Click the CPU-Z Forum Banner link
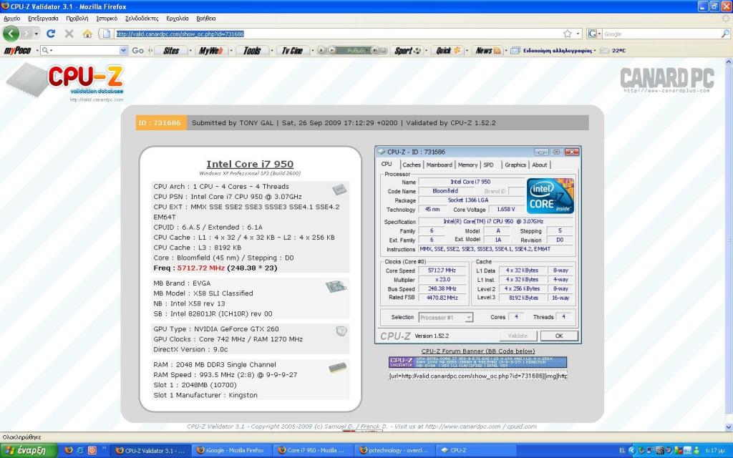 click(477, 351)
